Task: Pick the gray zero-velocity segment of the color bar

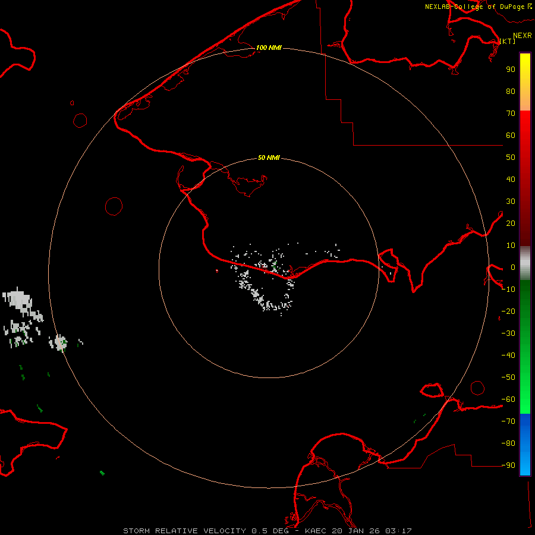Action: [x=525, y=263]
